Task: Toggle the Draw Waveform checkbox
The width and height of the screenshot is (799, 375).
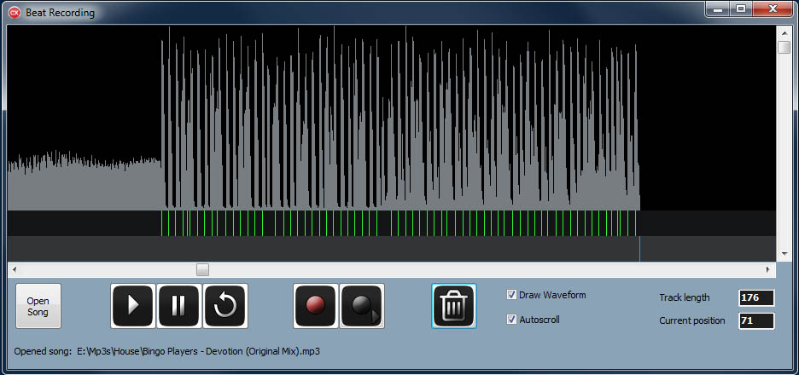Action: (x=512, y=295)
